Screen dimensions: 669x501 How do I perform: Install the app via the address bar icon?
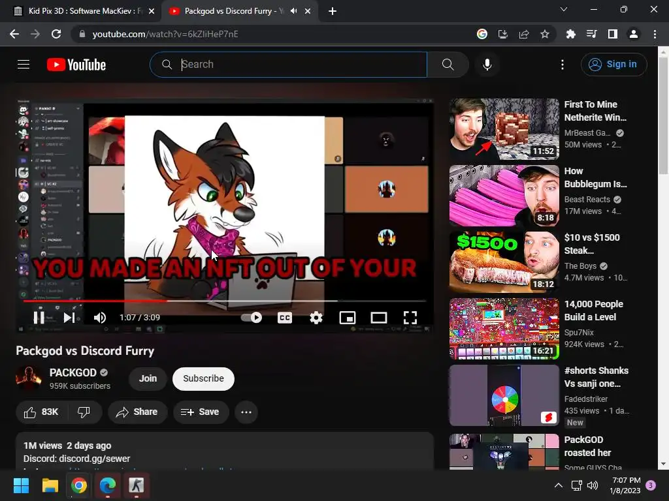503,34
